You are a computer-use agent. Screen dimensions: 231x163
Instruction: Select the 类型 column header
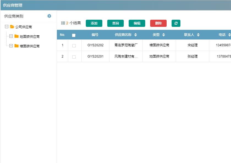click(x=157, y=35)
